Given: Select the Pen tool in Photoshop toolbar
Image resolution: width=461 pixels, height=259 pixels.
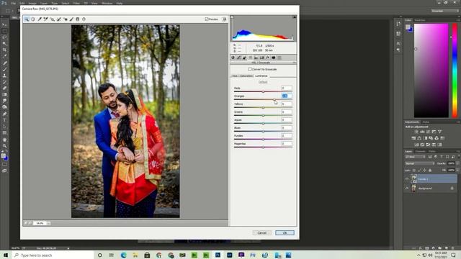Looking at the screenshot, I should coord(4,114).
